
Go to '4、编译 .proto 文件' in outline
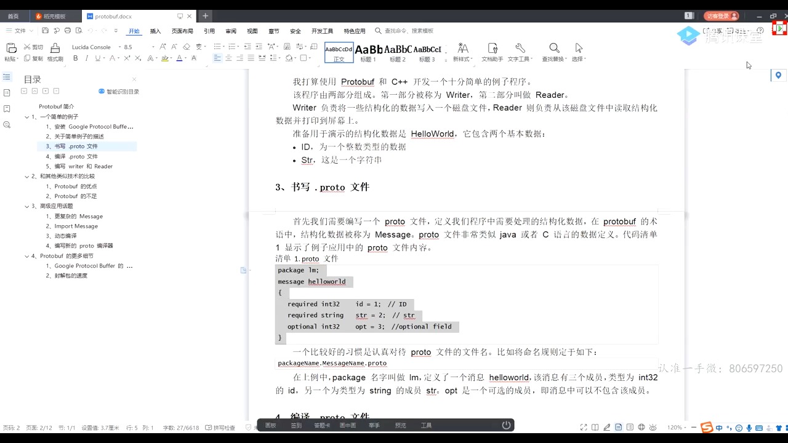72,156
